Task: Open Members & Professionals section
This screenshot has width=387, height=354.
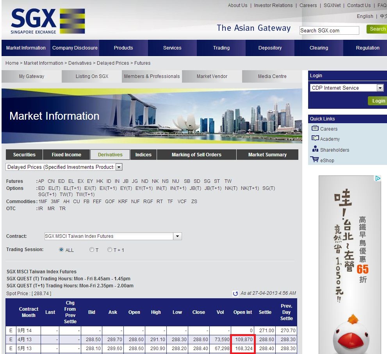Action: pos(152,76)
